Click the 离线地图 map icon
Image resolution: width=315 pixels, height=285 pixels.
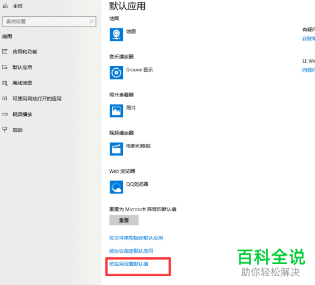(5, 83)
